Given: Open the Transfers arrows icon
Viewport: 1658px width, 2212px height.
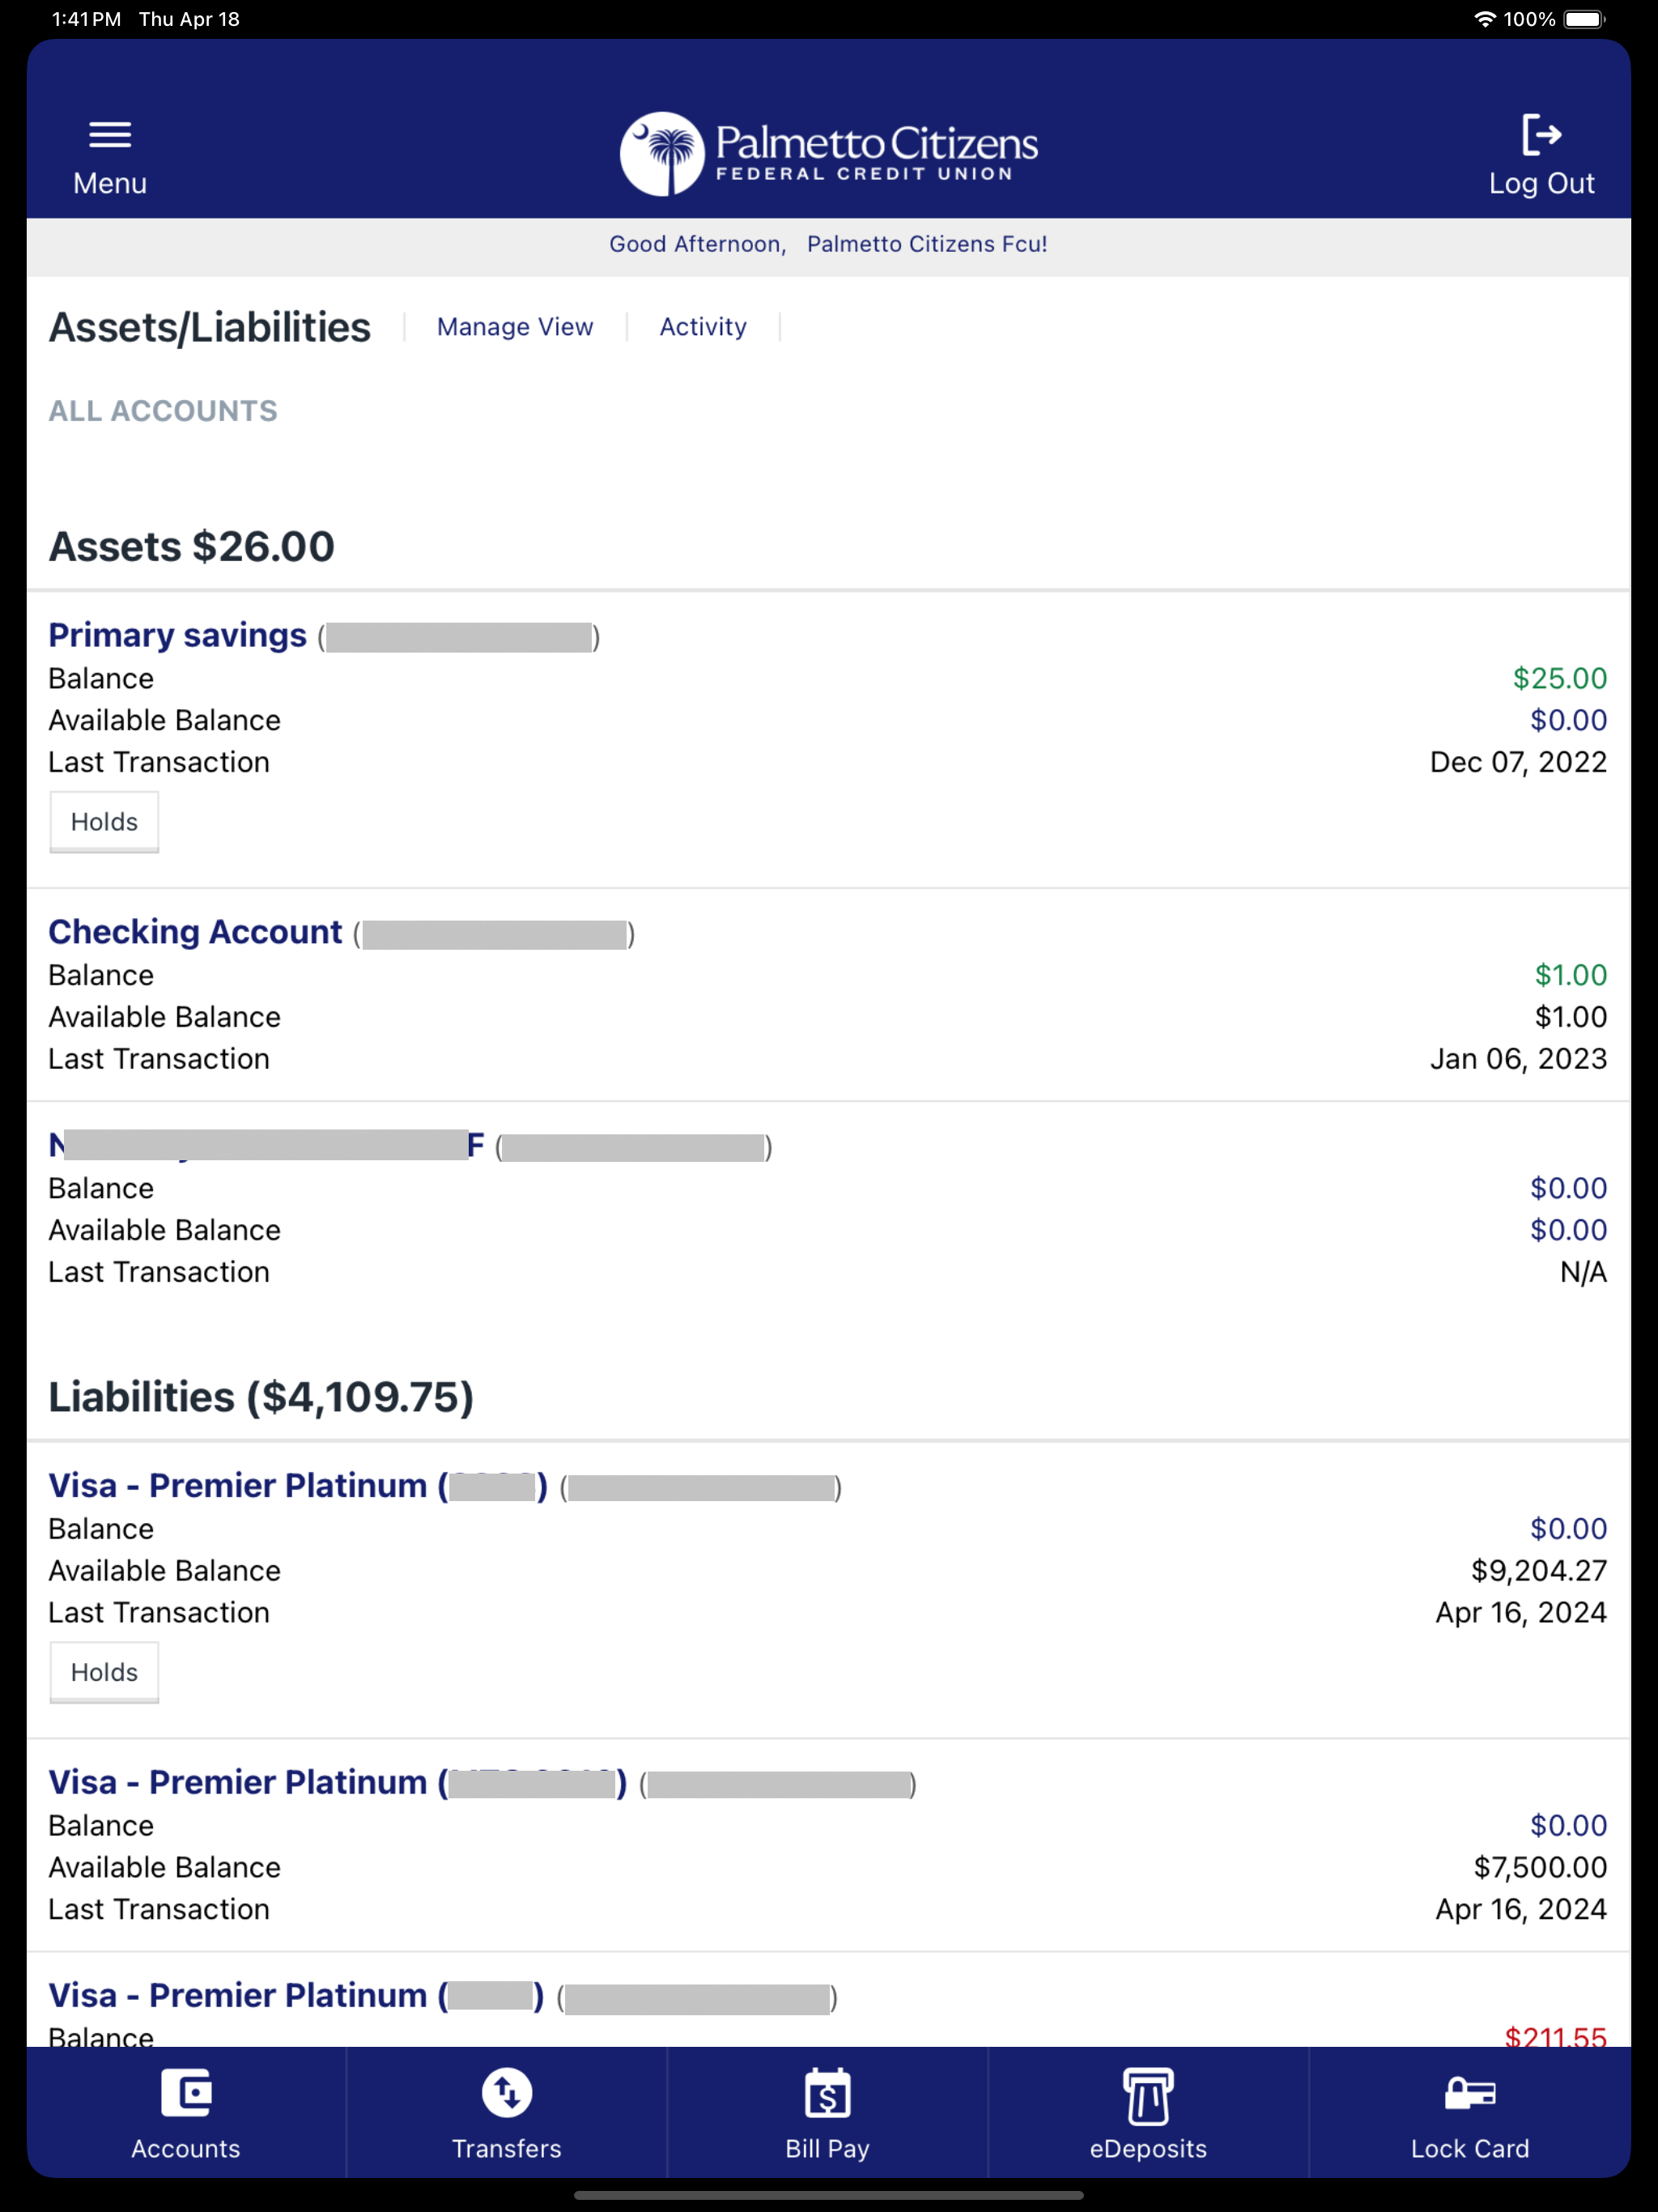Looking at the screenshot, I should (507, 2093).
